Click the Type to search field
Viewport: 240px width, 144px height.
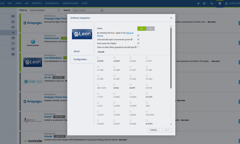(x=86, y=10)
